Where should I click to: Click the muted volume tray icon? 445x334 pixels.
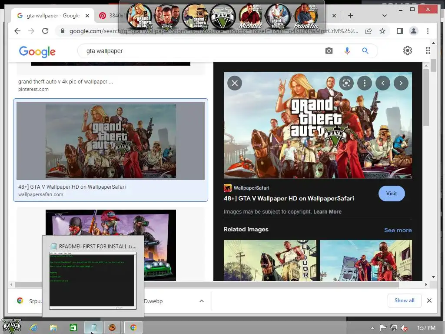(404, 328)
